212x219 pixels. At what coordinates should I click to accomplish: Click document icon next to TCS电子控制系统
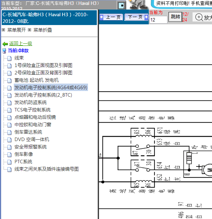pyautogui.click(x=10, y=110)
